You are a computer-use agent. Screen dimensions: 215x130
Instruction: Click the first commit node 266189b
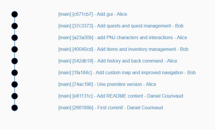(x=15, y=108)
